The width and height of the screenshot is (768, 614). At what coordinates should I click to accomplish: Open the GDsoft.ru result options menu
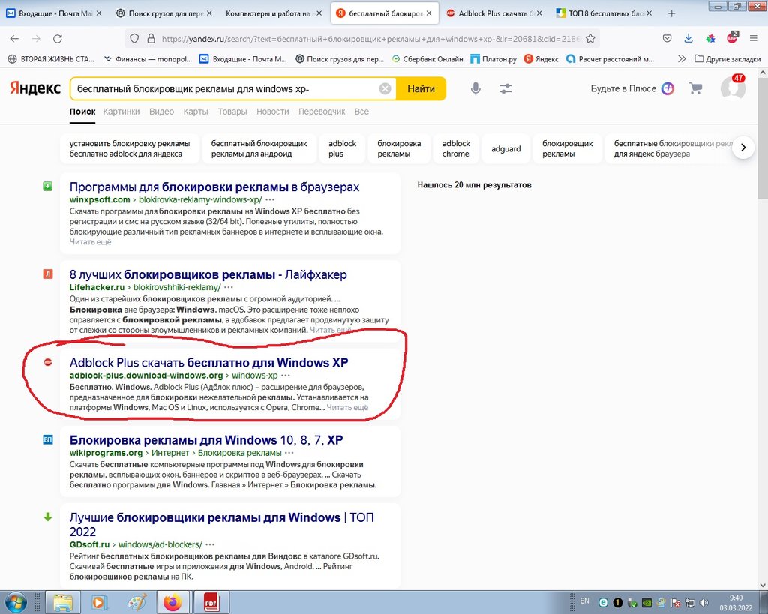coord(210,544)
